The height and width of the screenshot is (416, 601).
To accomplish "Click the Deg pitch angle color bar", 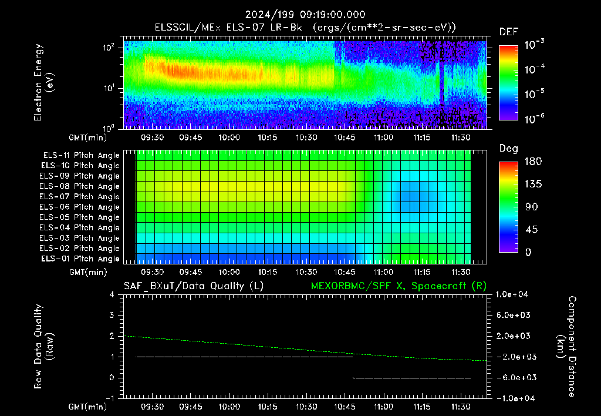I will click(x=508, y=207).
